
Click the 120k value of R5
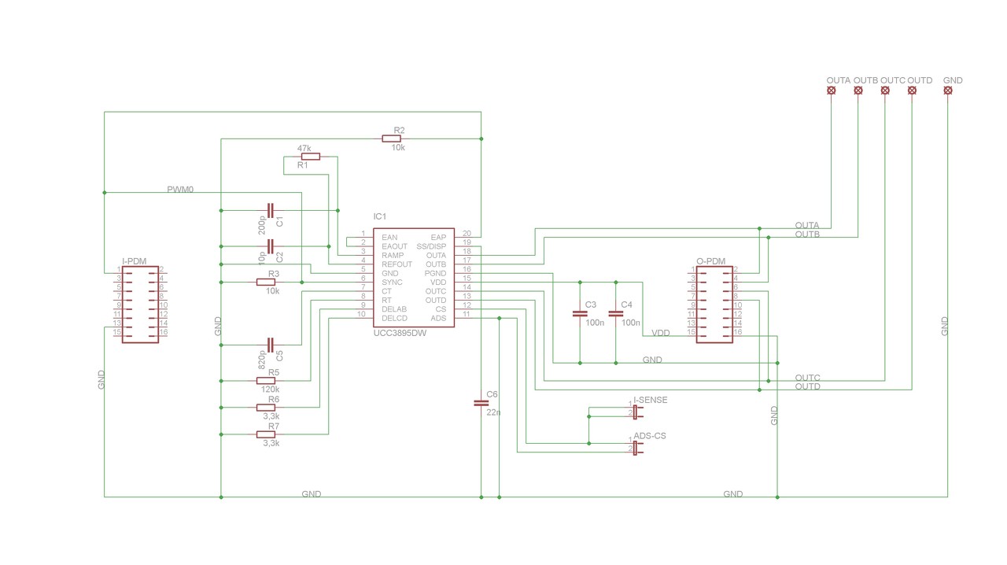(x=270, y=390)
